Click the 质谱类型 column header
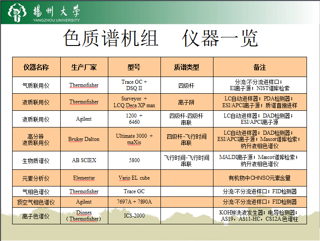This screenshot has width=320, height=241. pyautogui.click(x=187, y=67)
